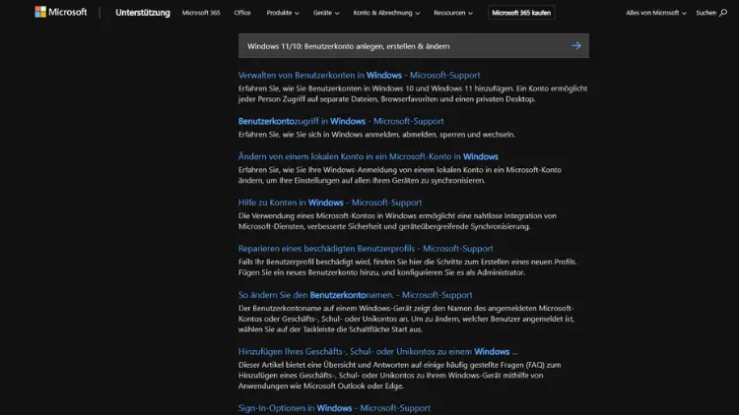Expand Alles von Microsoft dropdown
The width and height of the screenshot is (739, 415).
(x=655, y=13)
